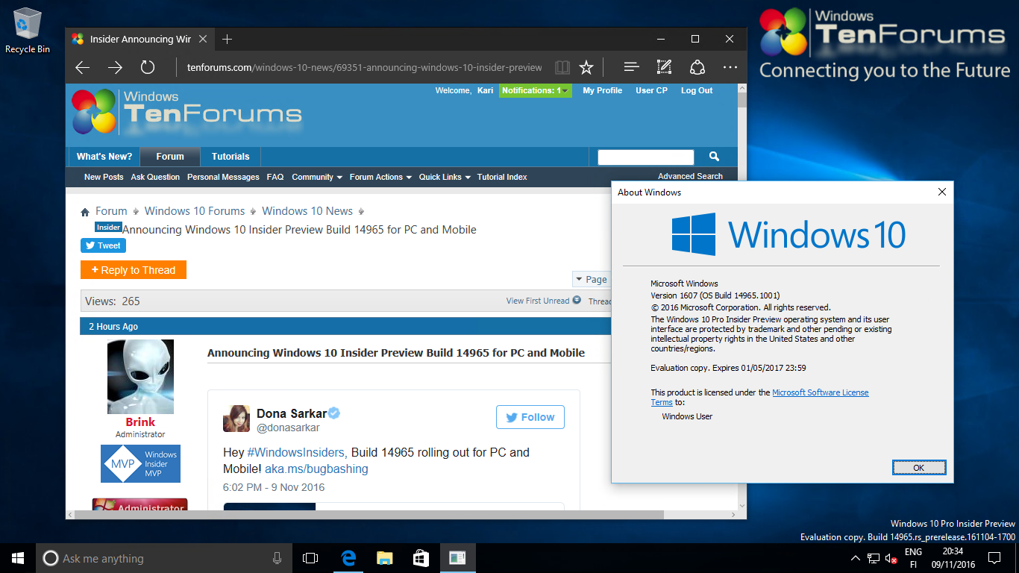The width and height of the screenshot is (1019, 573).
Task: Open network status tray icon
Action: [874, 558]
